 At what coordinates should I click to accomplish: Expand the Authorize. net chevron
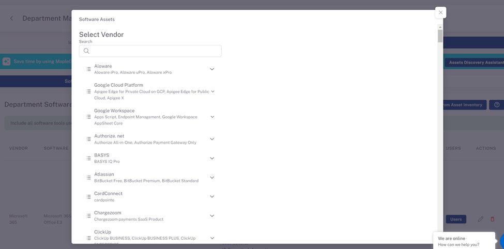coord(212,139)
